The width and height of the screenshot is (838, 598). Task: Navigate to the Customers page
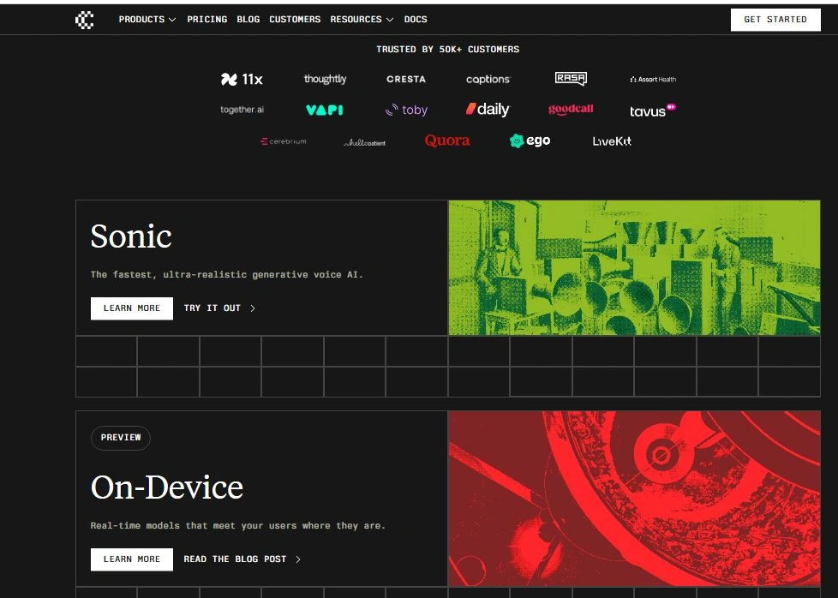(x=295, y=19)
